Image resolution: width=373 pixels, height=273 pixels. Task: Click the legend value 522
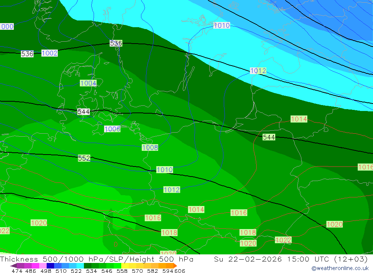point(76,271)
